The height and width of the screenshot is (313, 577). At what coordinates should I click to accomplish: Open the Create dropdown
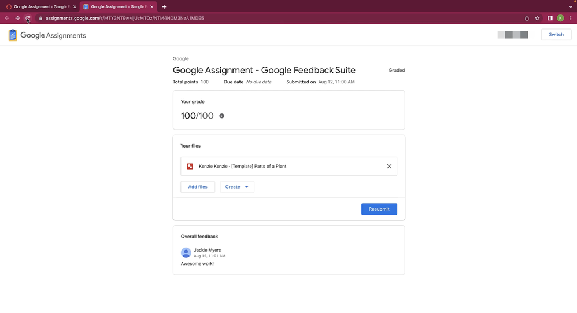(237, 187)
